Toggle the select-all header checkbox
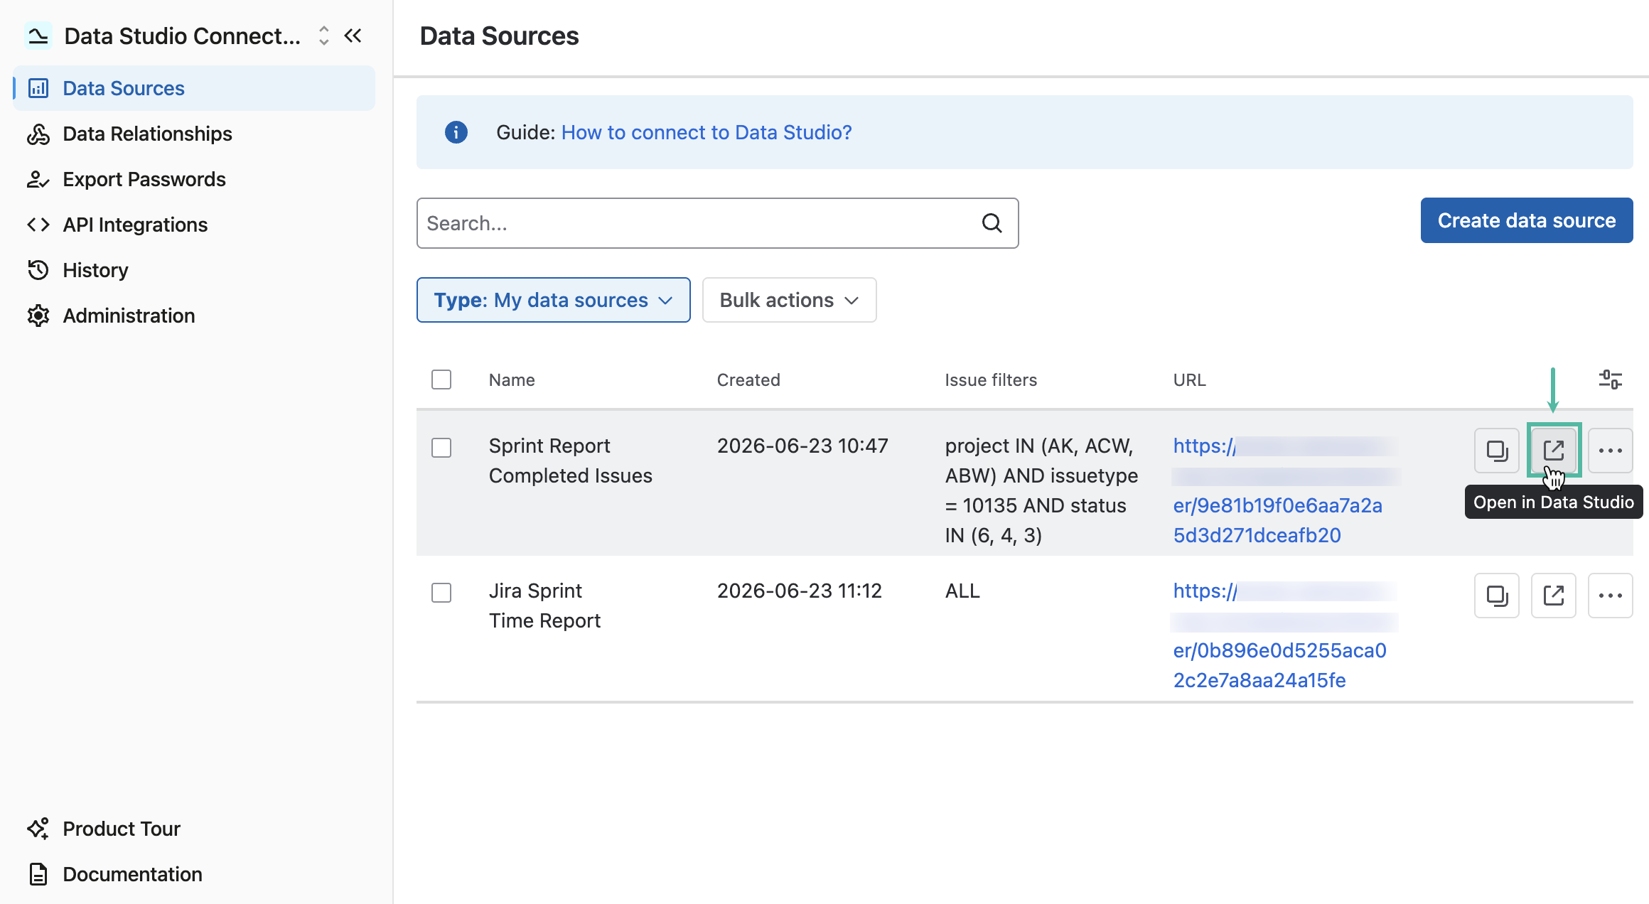Image resolution: width=1649 pixels, height=904 pixels. point(441,380)
